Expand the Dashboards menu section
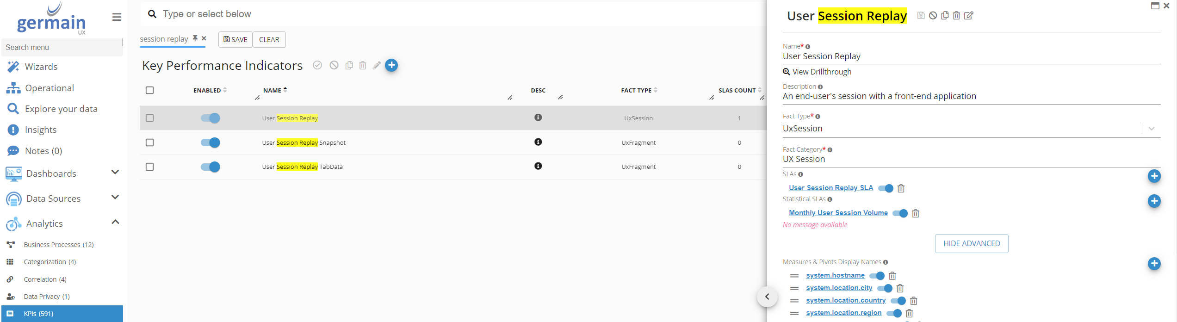 (115, 173)
